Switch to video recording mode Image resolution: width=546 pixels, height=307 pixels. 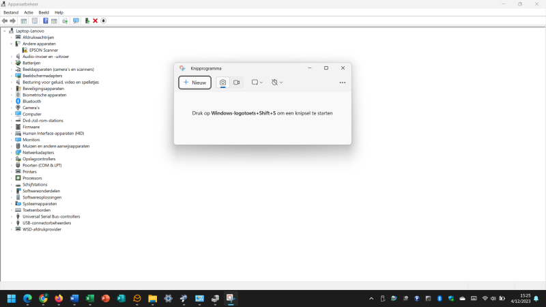point(236,83)
